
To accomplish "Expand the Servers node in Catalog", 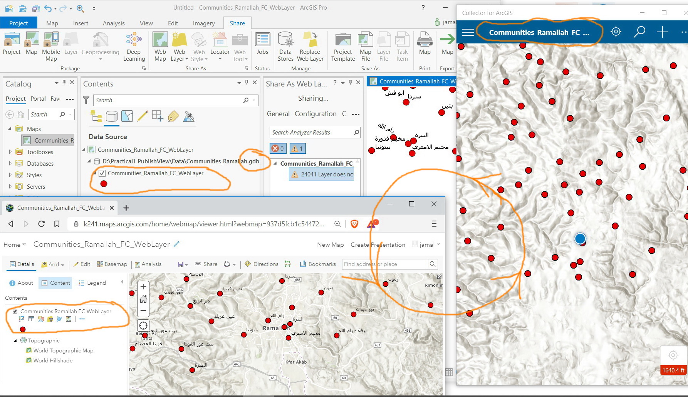I will click(x=10, y=186).
